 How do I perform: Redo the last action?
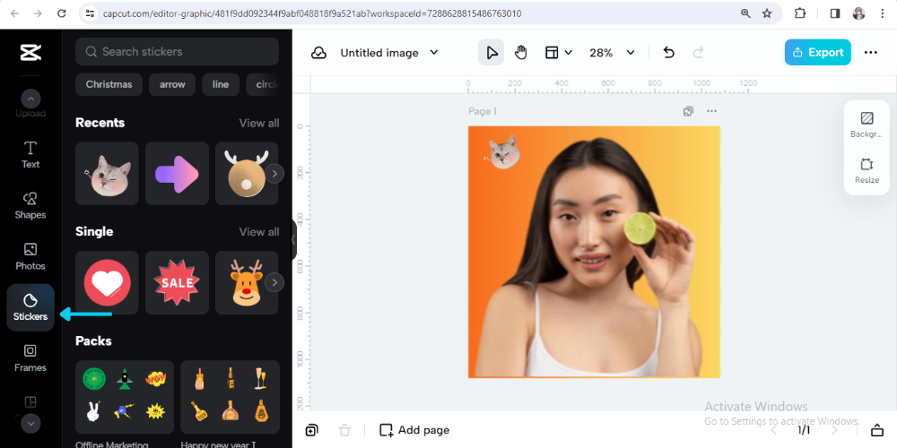click(698, 53)
